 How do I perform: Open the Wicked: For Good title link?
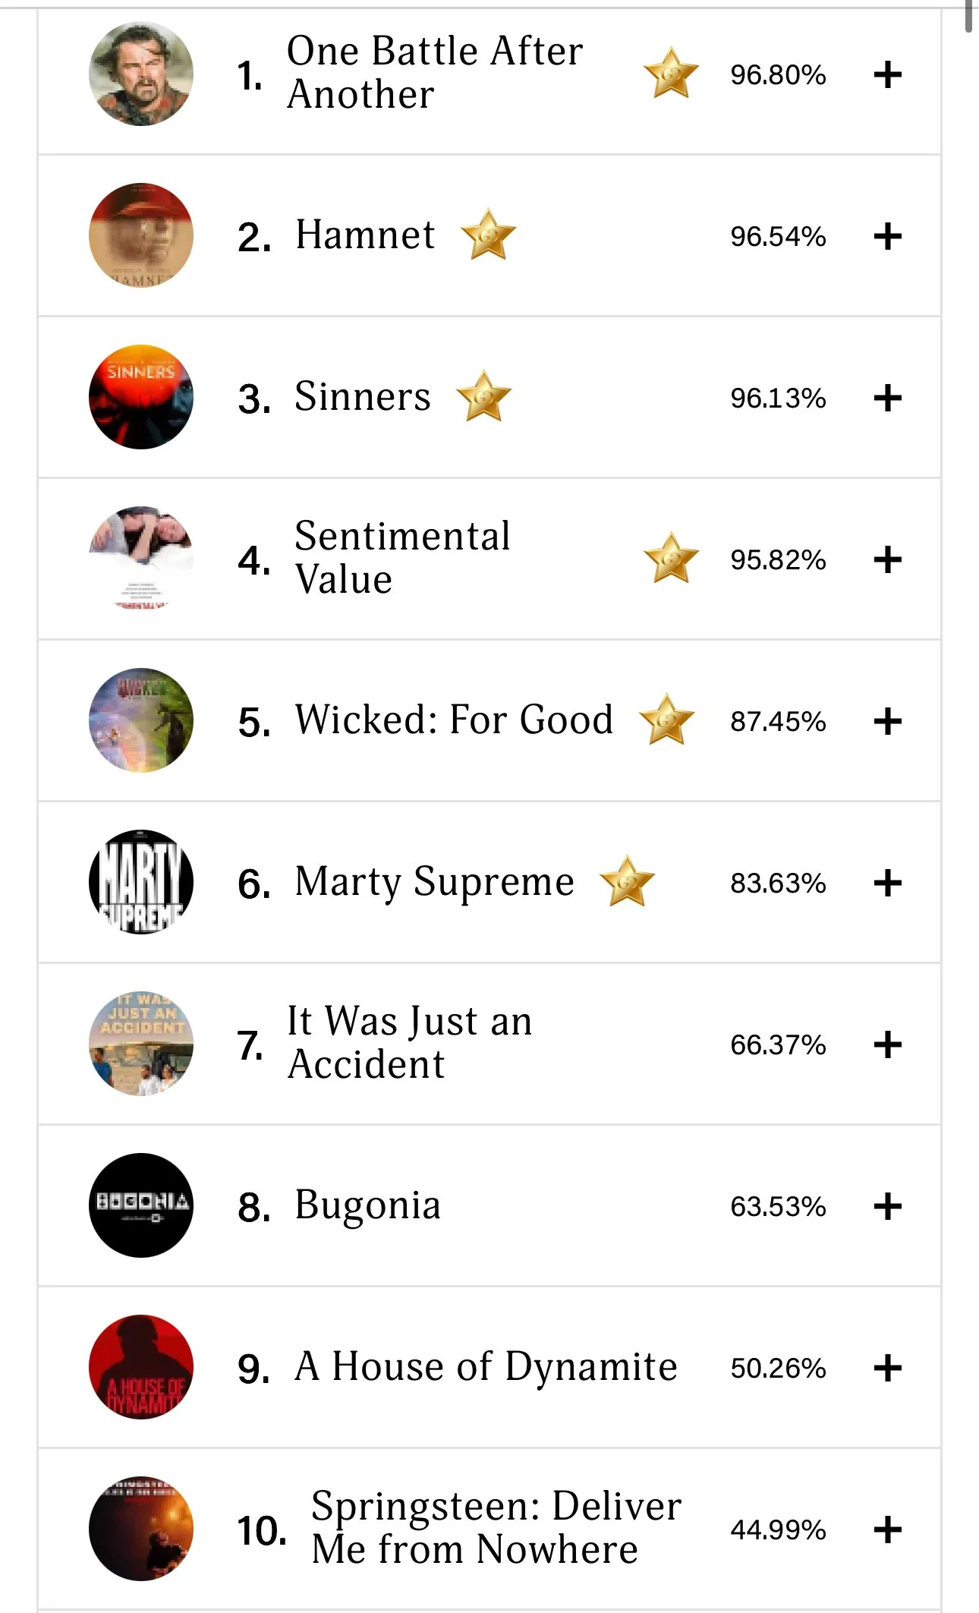(x=454, y=720)
